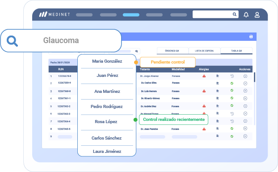Click the allergy warning for Dr. Jorge Alvarez
The image size is (278, 172).
click(204, 76)
